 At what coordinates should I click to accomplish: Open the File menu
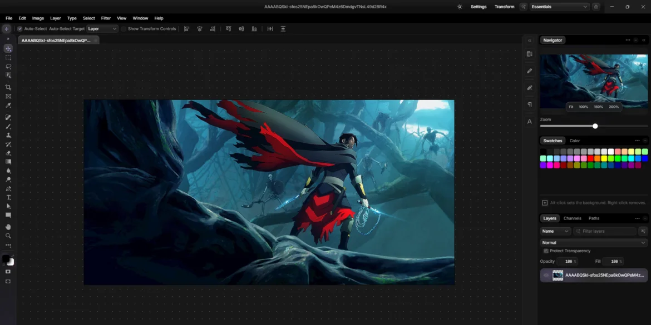click(x=9, y=18)
